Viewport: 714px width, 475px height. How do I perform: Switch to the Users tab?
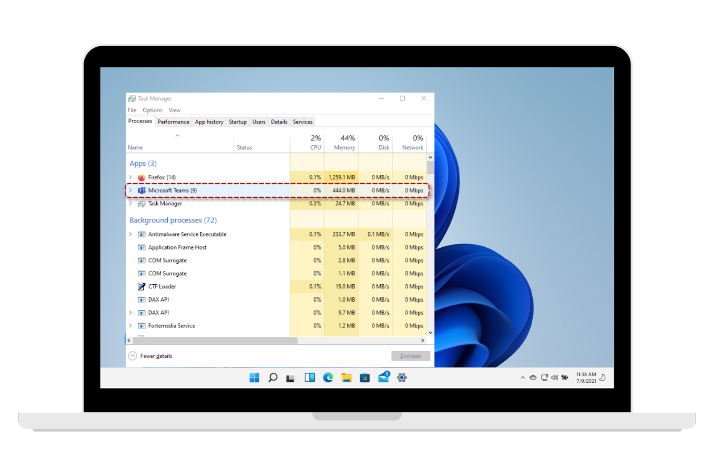pos(259,122)
